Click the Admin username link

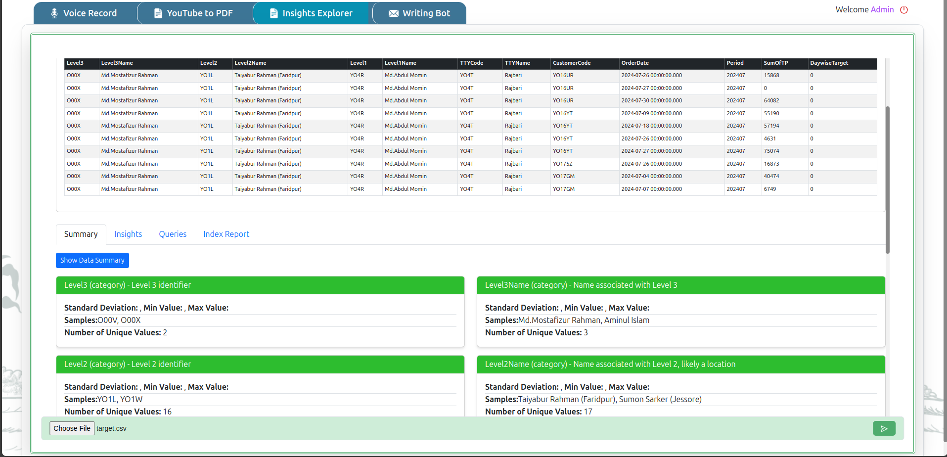pos(882,9)
